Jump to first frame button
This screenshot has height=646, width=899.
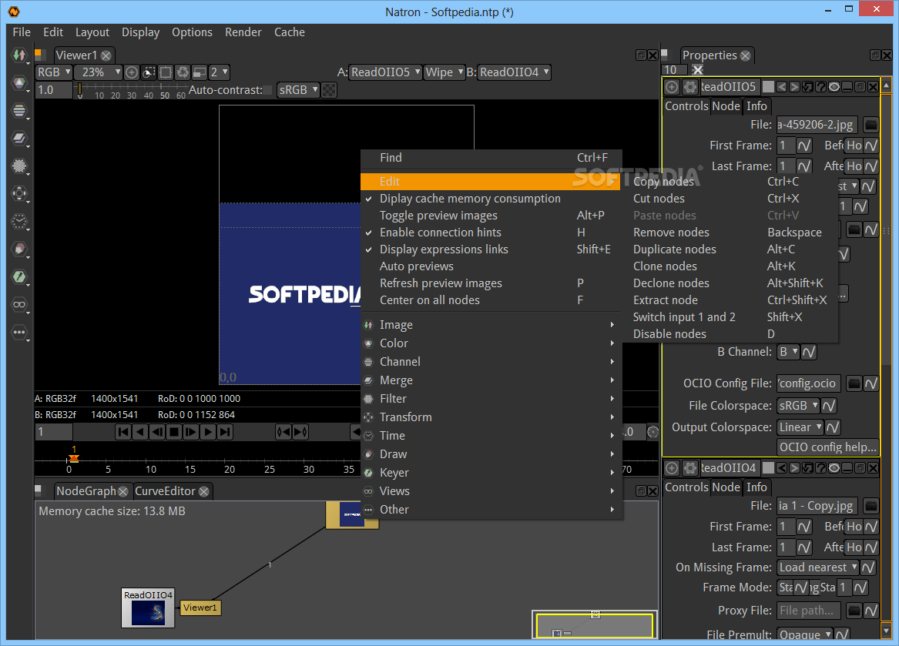pyautogui.click(x=123, y=432)
